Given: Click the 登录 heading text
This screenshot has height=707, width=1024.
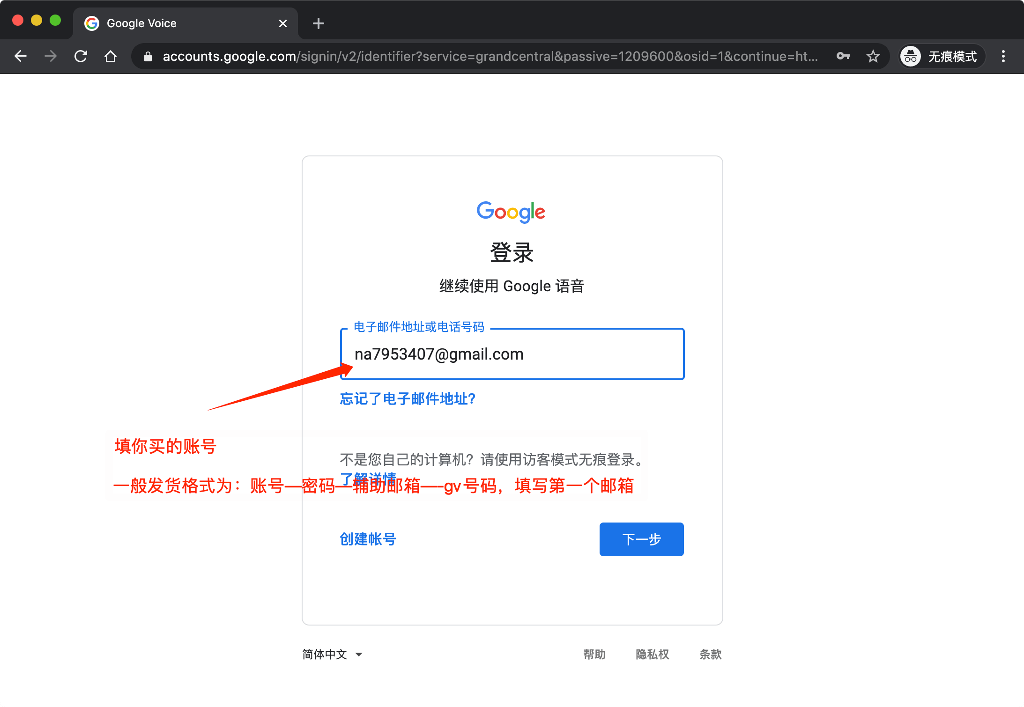Looking at the screenshot, I should pyautogui.click(x=512, y=252).
